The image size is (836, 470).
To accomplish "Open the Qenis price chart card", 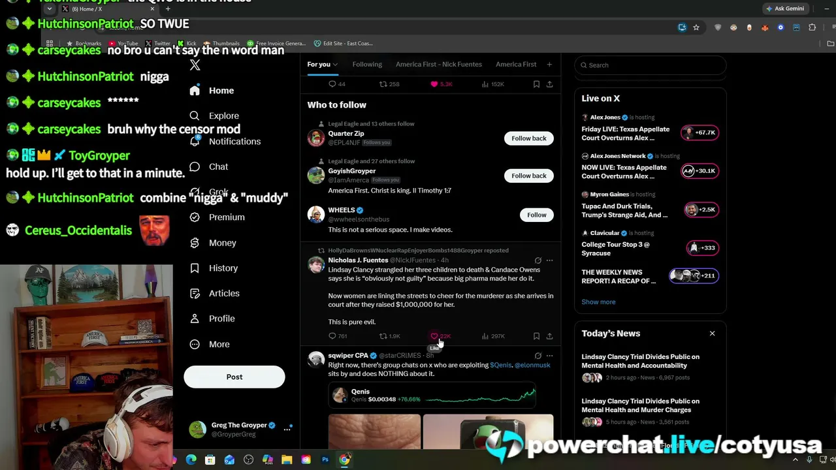I will click(432, 396).
